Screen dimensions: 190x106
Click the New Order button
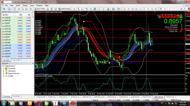(x=40, y=9)
